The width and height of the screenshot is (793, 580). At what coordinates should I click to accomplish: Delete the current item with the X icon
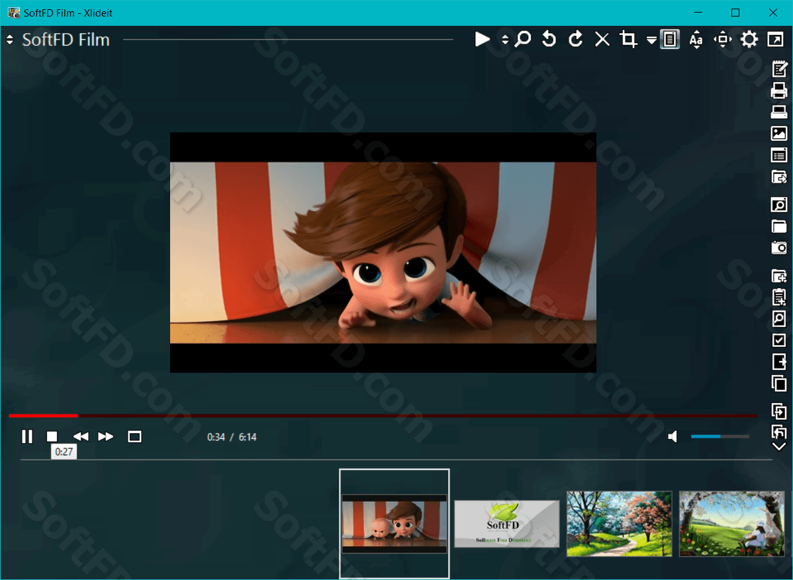pos(602,40)
